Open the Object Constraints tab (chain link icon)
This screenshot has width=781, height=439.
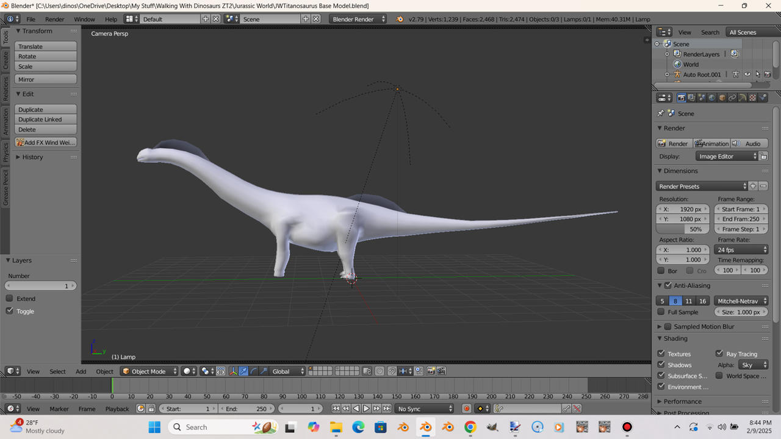732,97
